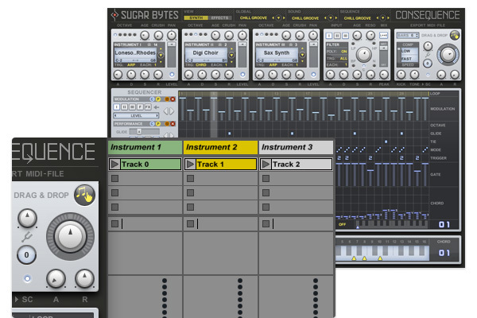Launch the Track 0 clip play triangle
The height and width of the screenshot is (318, 477).
tap(115, 165)
